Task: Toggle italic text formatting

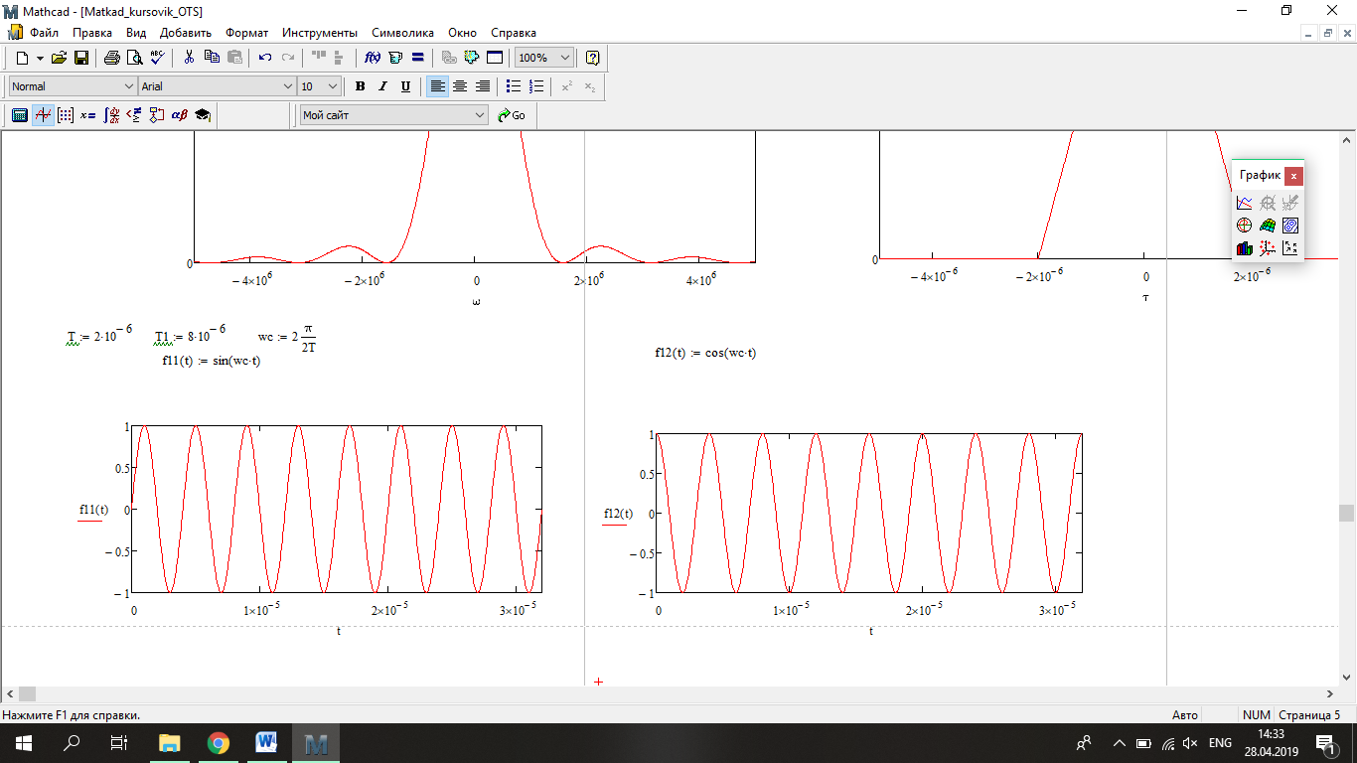Action: (x=382, y=86)
